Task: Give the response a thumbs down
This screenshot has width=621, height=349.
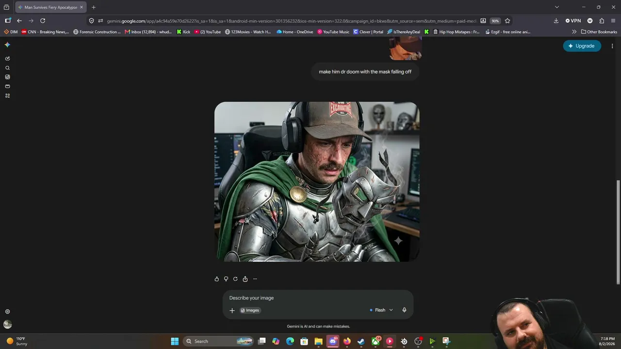Action: click(226, 279)
